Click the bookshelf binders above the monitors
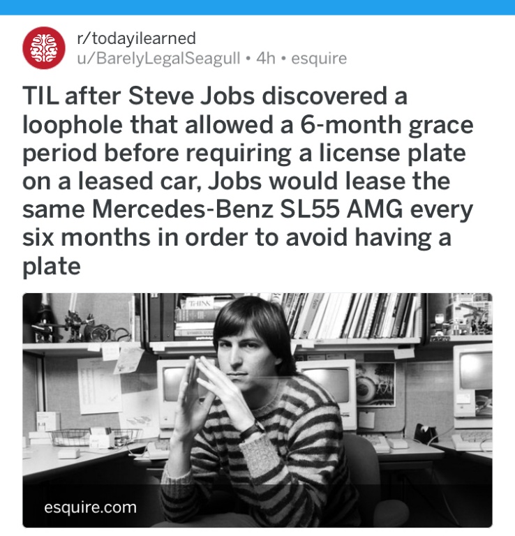Viewport: 515px width, 536px height. coord(352,315)
